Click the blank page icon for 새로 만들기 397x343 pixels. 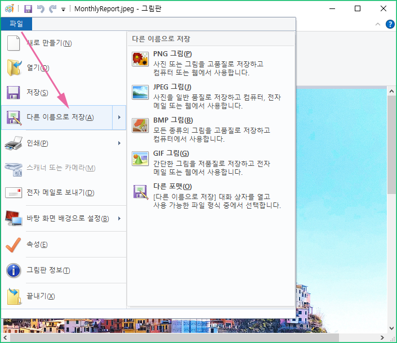(14, 43)
